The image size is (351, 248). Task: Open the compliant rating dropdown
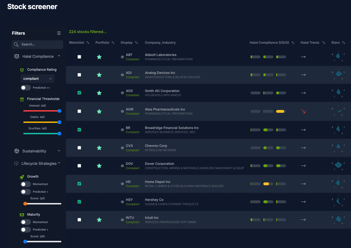pyautogui.click(x=37, y=79)
